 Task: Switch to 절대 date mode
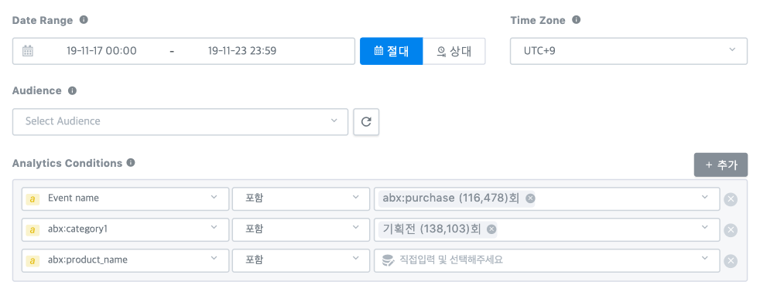coord(391,51)
